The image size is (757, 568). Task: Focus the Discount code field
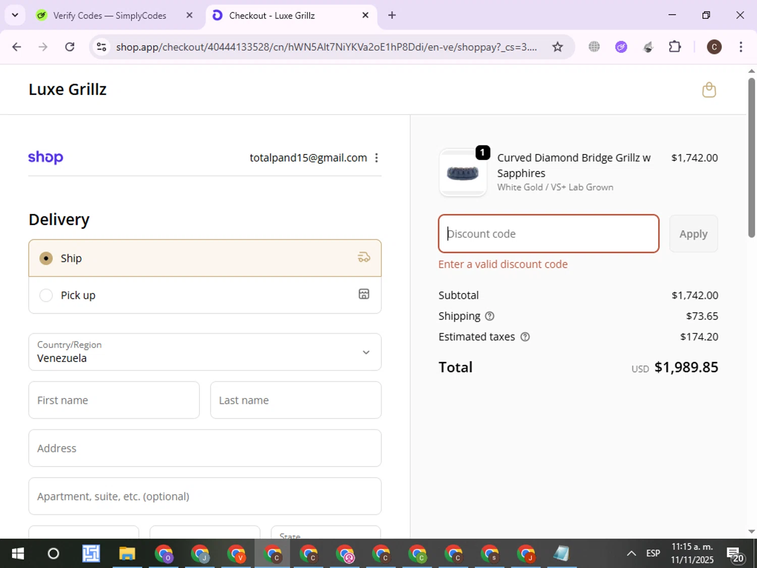tap(549, 234)
